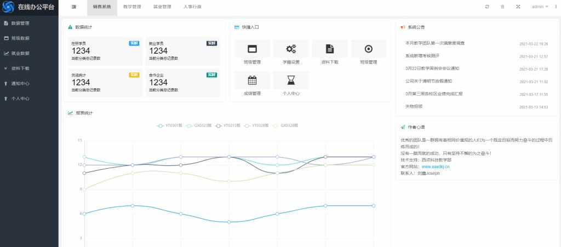Click the fullscreen expand icon
The height and width of the screenshot is (247, 561).
coord(518,7)
